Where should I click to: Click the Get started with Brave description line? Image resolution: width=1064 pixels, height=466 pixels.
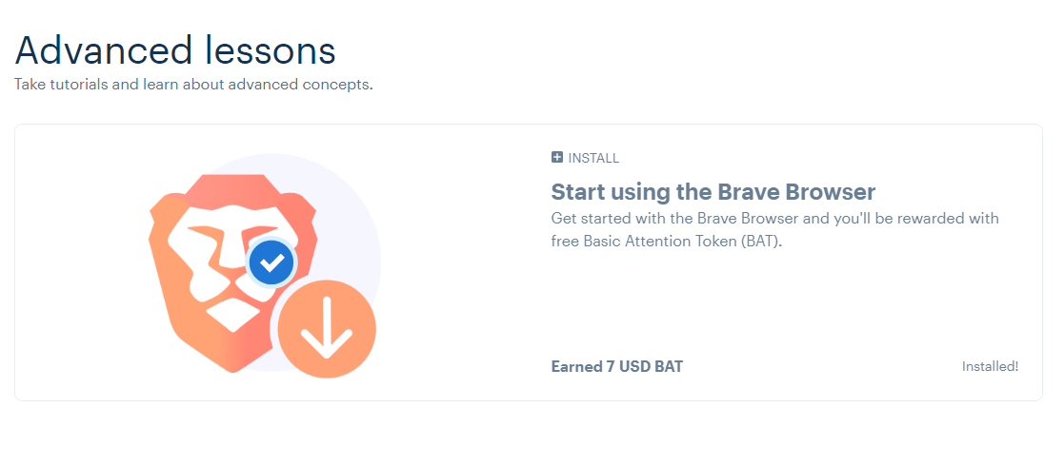tap(775, 219)
